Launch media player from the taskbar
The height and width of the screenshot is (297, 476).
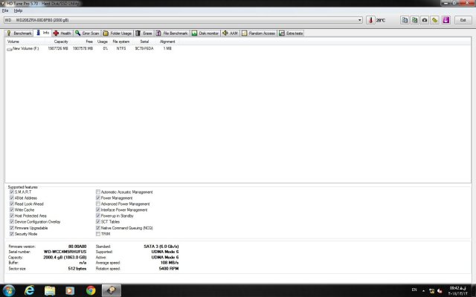[71, 290]
